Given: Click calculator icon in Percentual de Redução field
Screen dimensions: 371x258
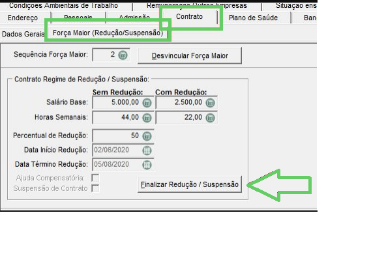Looking at the screenshot, I should pos(147,136).
